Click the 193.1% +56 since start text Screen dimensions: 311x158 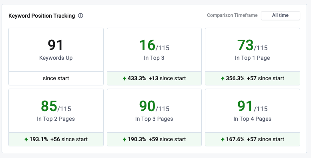pyautogui.click(x=58, y=139)
